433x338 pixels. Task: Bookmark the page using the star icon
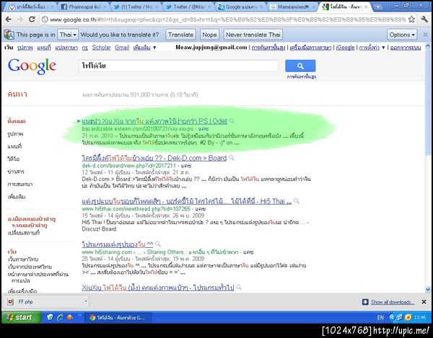pos(411,19)
